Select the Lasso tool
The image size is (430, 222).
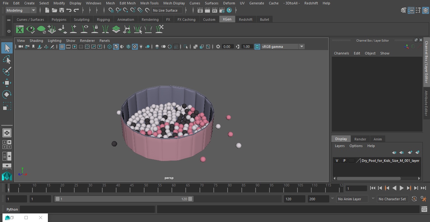pyautogui.click(x=7, y=60)
